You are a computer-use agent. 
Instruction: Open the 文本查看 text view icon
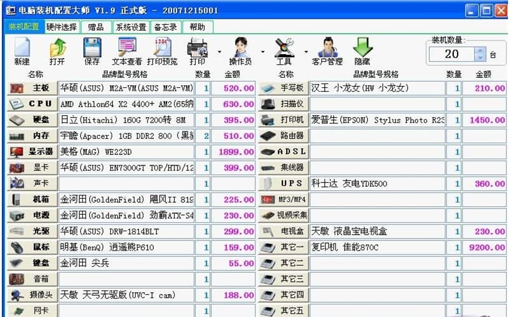[x=127, y=51]
